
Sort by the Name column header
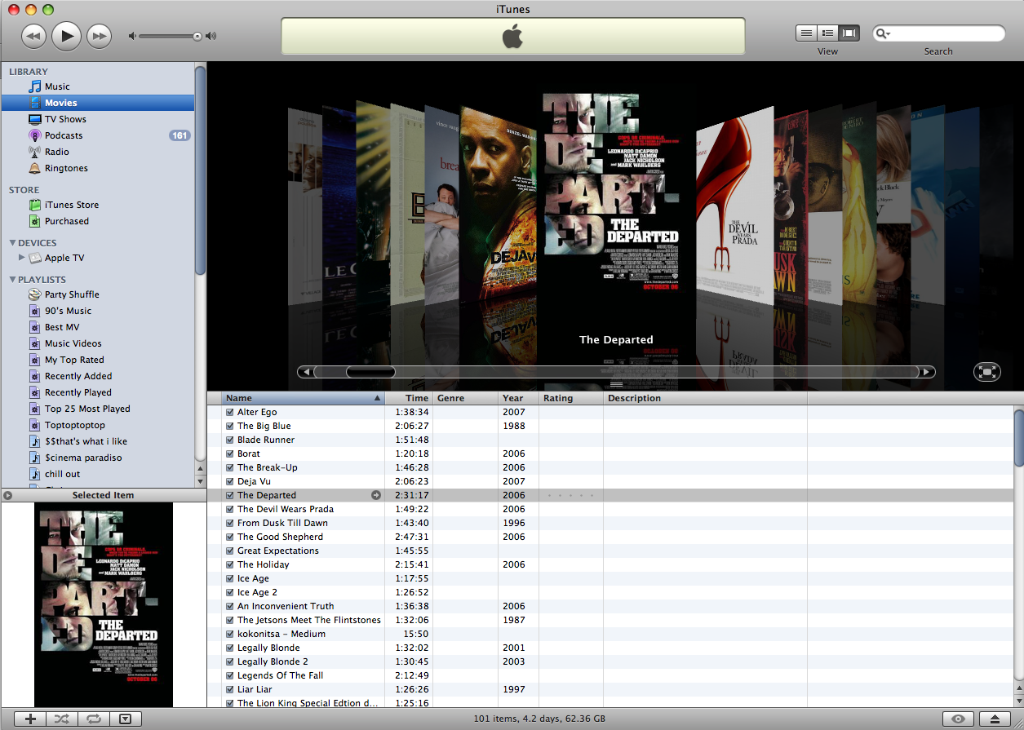click(x=303, y=398)
